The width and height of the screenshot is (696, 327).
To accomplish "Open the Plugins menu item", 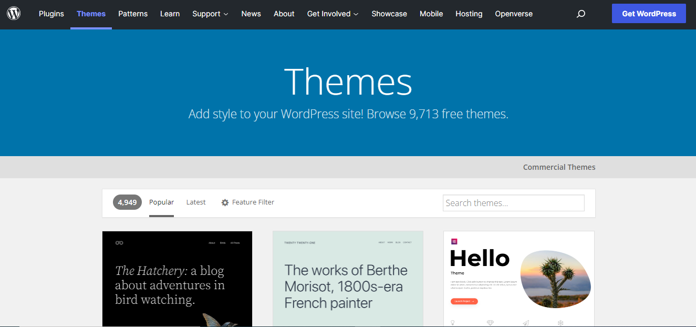I will click(51, 14).
